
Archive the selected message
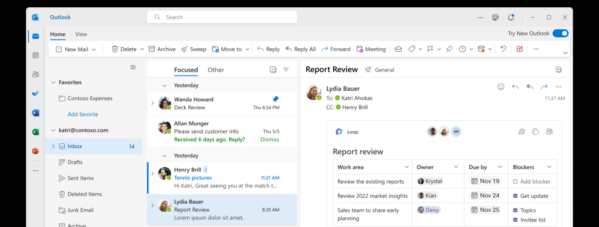click(162, 49)
